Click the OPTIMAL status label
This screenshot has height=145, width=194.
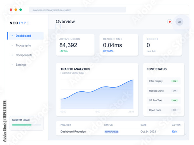[108, 51]
